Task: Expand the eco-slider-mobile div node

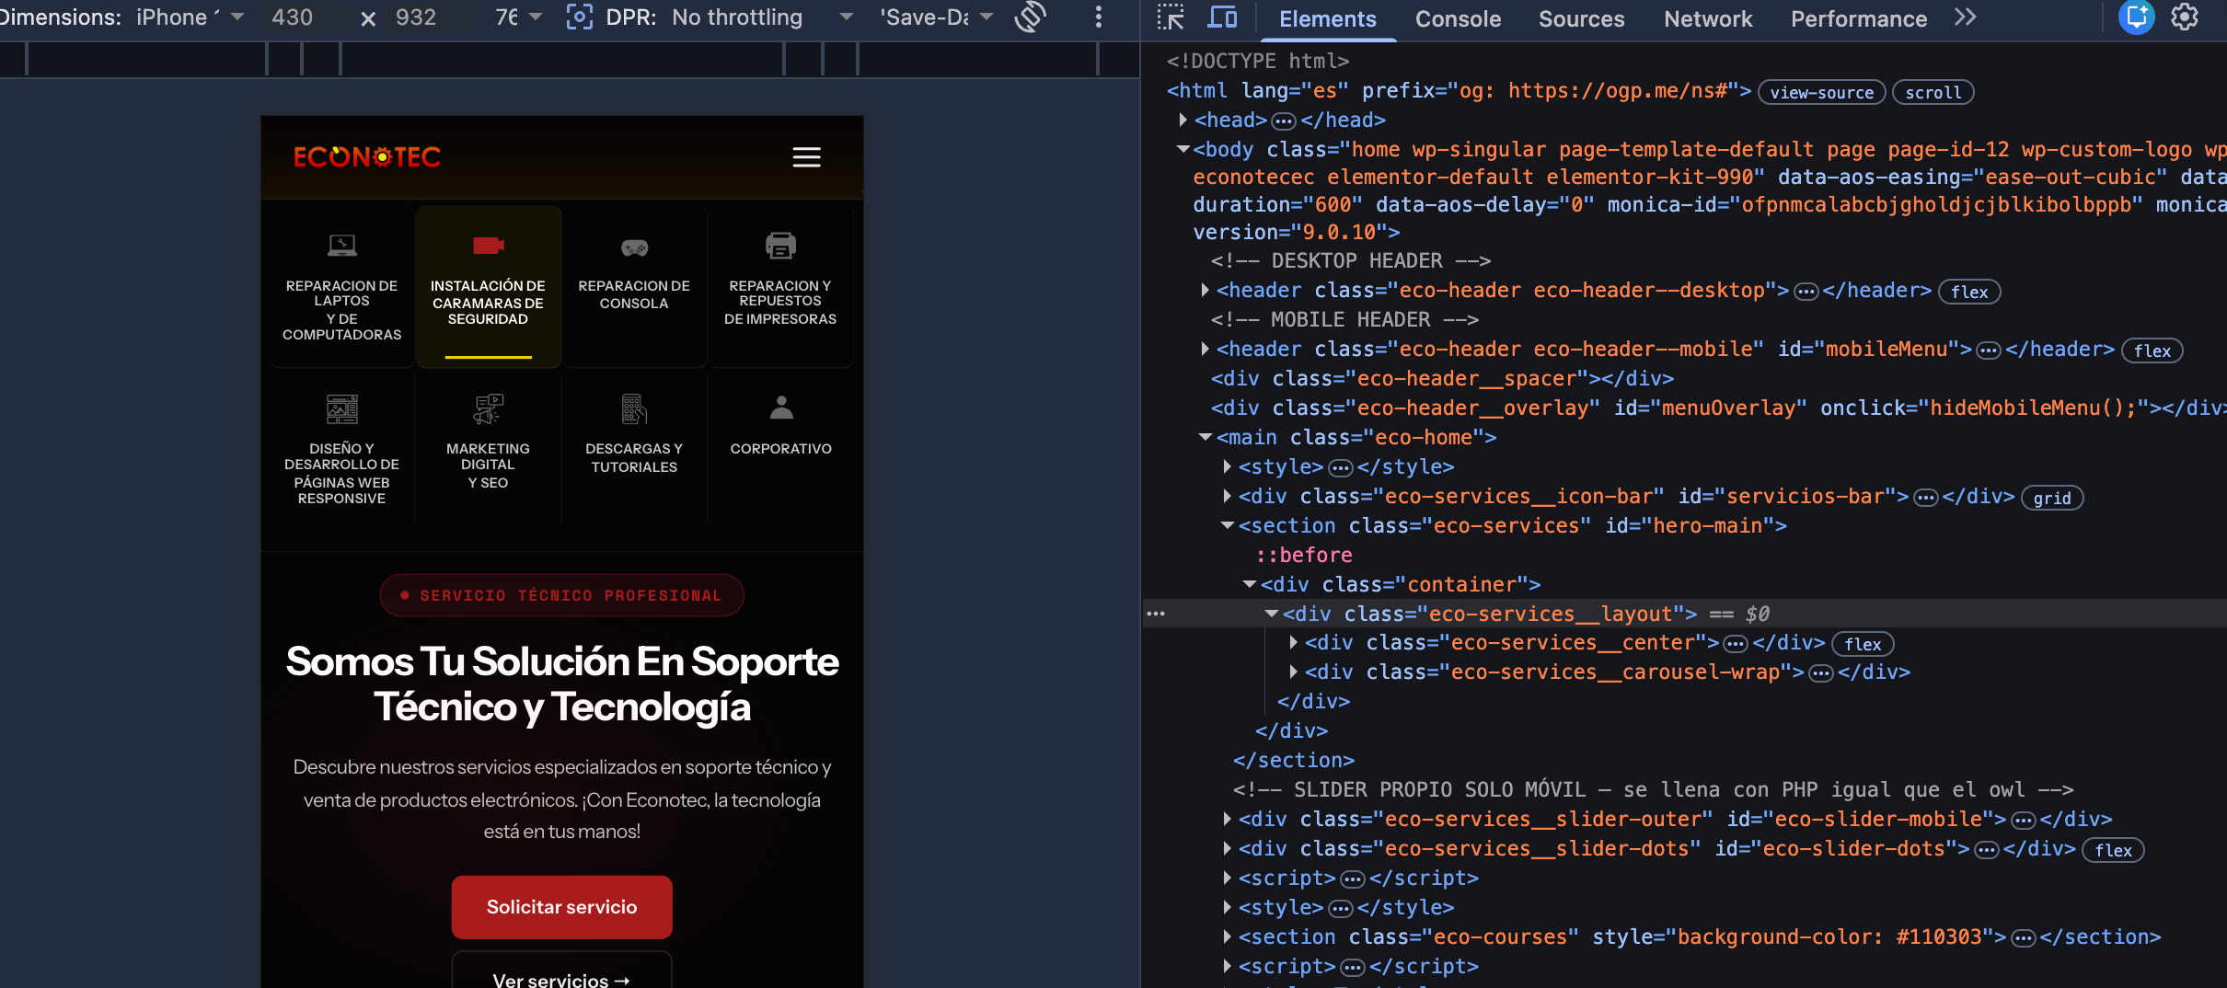Action: point(1227,820)
